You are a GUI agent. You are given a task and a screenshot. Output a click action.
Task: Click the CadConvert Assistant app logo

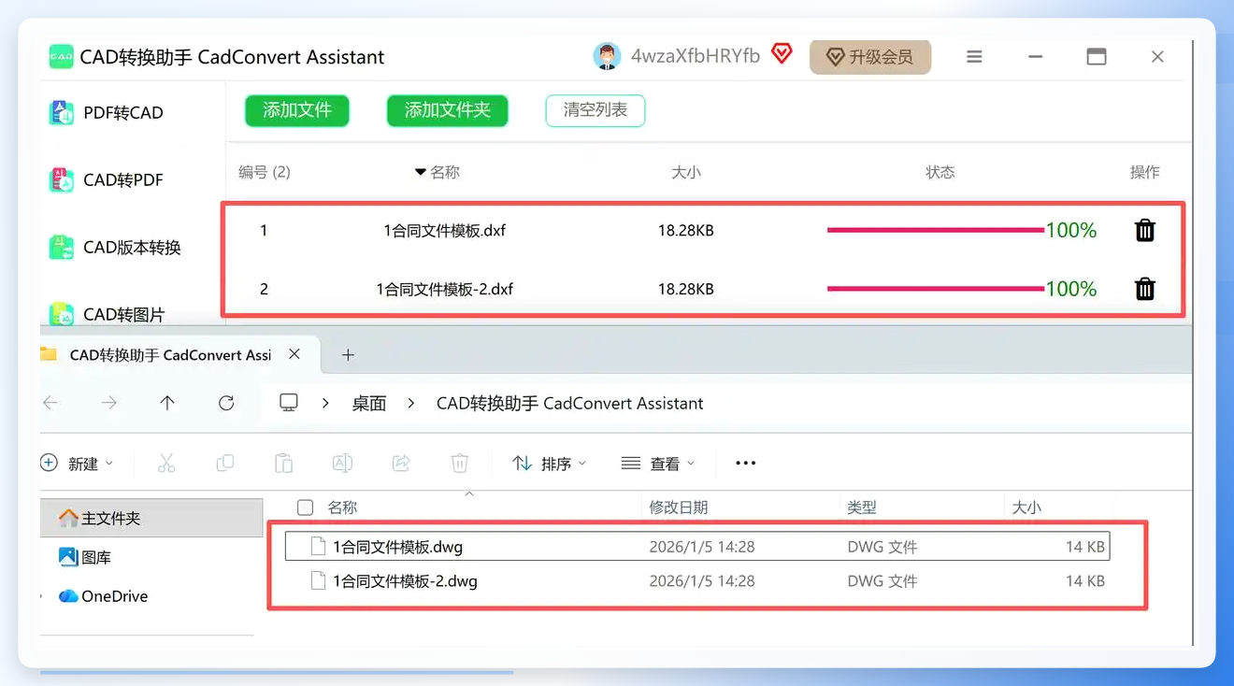(61, 57)
